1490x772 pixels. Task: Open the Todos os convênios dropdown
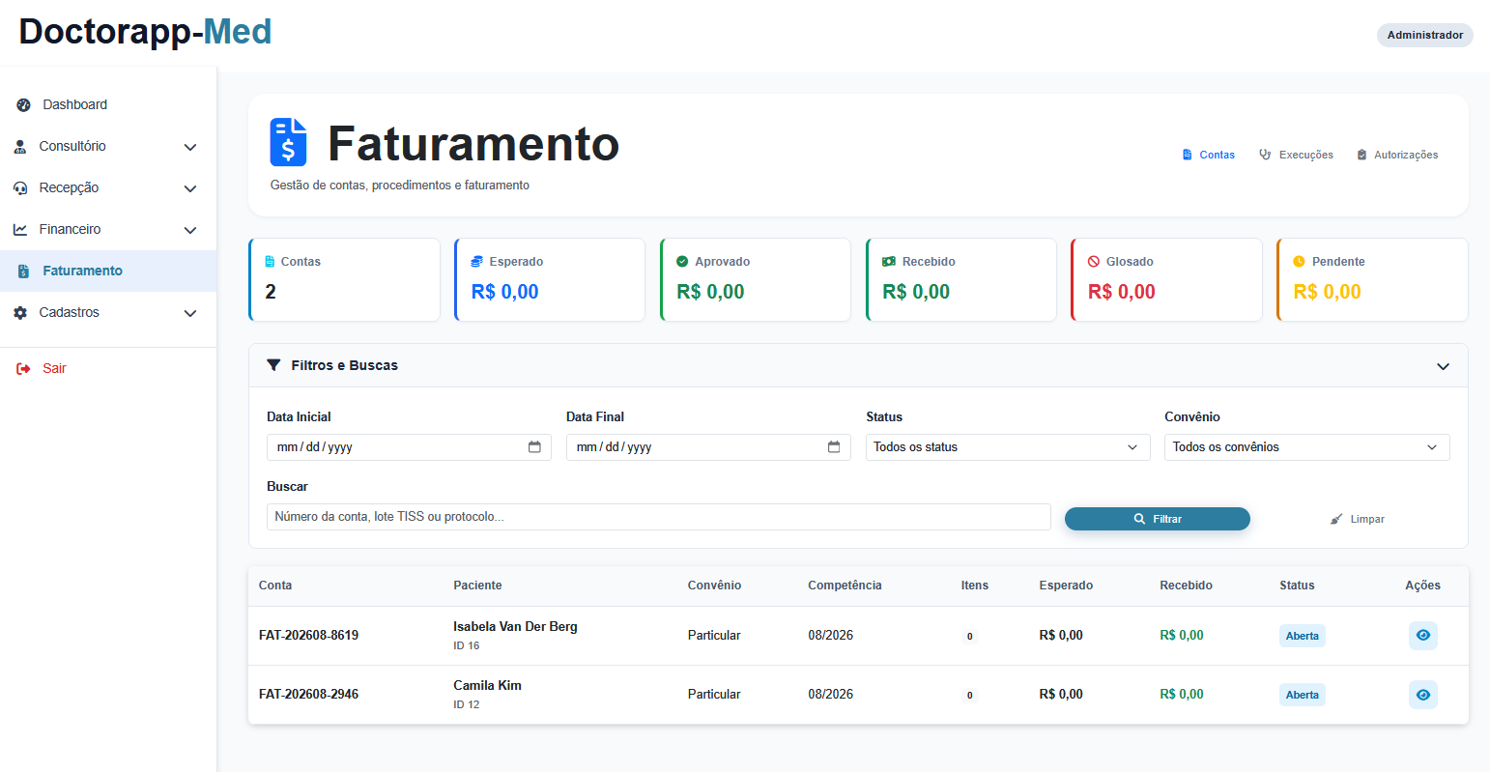(x=1306, y=447)
